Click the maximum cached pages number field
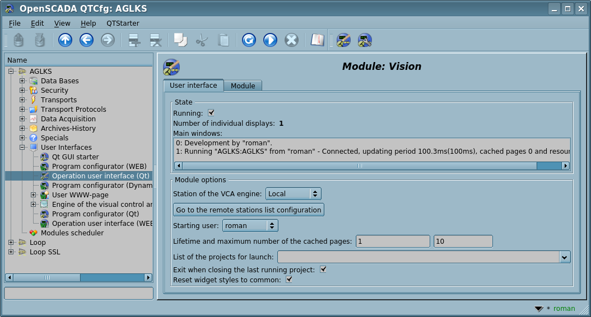 pos(463,242)
